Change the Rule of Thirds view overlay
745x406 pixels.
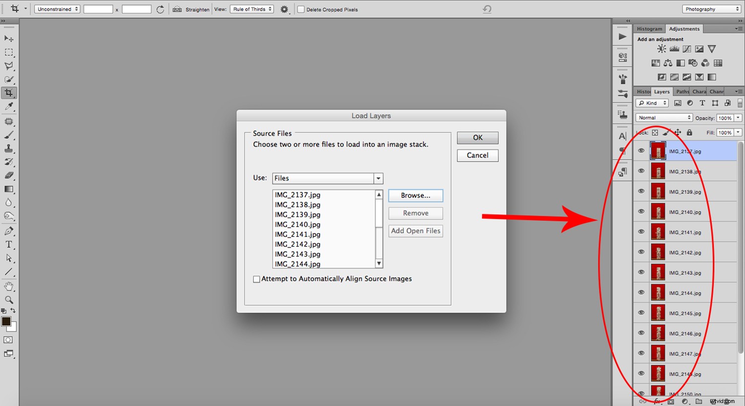(251, 8)
